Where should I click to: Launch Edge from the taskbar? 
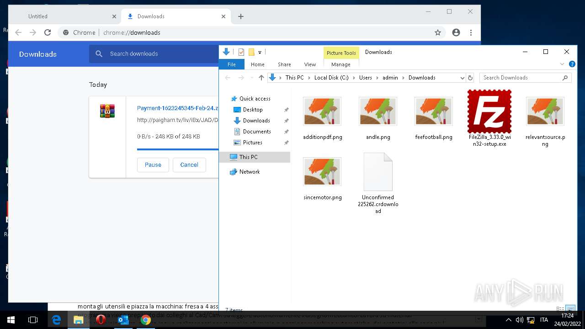point(56,320)
